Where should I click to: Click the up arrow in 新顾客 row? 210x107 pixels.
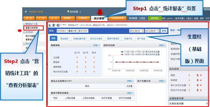coord(197,80)
